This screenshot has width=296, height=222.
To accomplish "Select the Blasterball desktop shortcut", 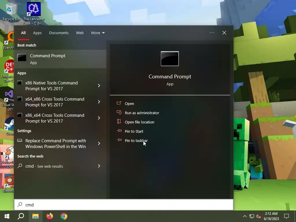I will (8, 183).
